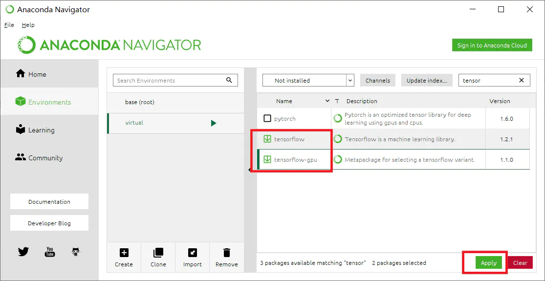Maximize the Anaconda Navigator window
Viewport: 545px width, 281px height.
501,9
